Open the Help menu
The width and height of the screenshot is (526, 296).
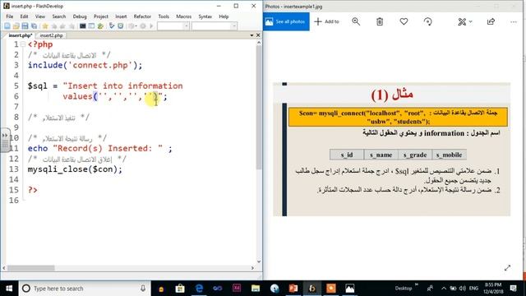pos(224,16)
